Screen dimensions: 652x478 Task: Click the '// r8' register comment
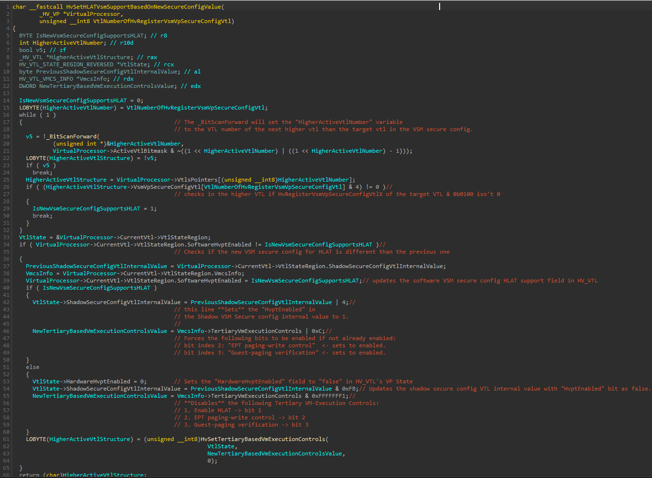click(x=159, y=36)
